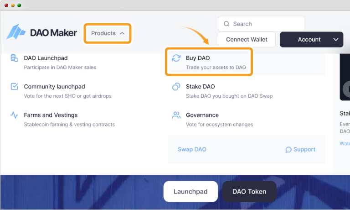Click the Governance people icon
The image size is (350, 210).
click(176, 115)
